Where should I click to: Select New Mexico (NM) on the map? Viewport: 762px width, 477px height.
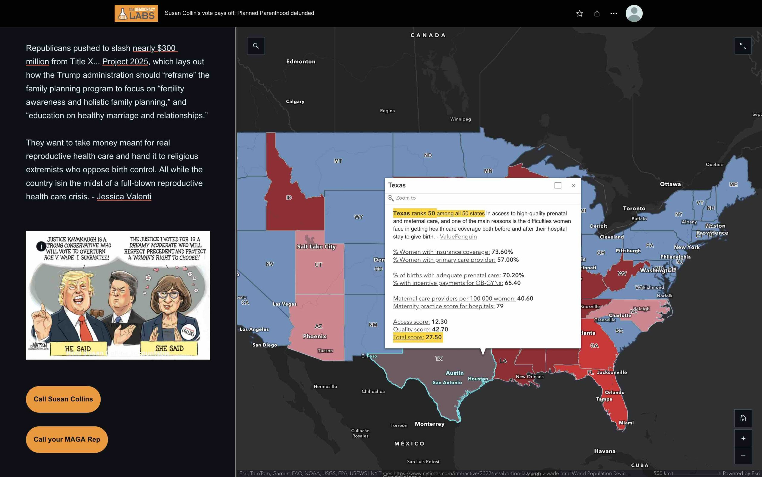(x=373, y=325)
